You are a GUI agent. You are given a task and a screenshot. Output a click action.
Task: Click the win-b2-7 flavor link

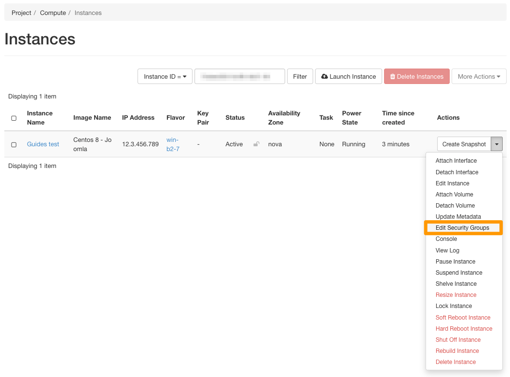click(173, 144)
